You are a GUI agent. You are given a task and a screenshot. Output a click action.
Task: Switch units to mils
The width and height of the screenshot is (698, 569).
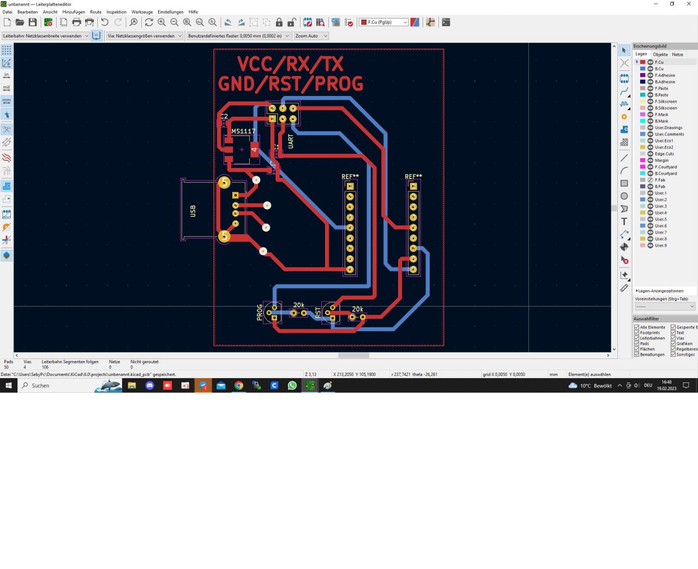[x=7, y=88]
